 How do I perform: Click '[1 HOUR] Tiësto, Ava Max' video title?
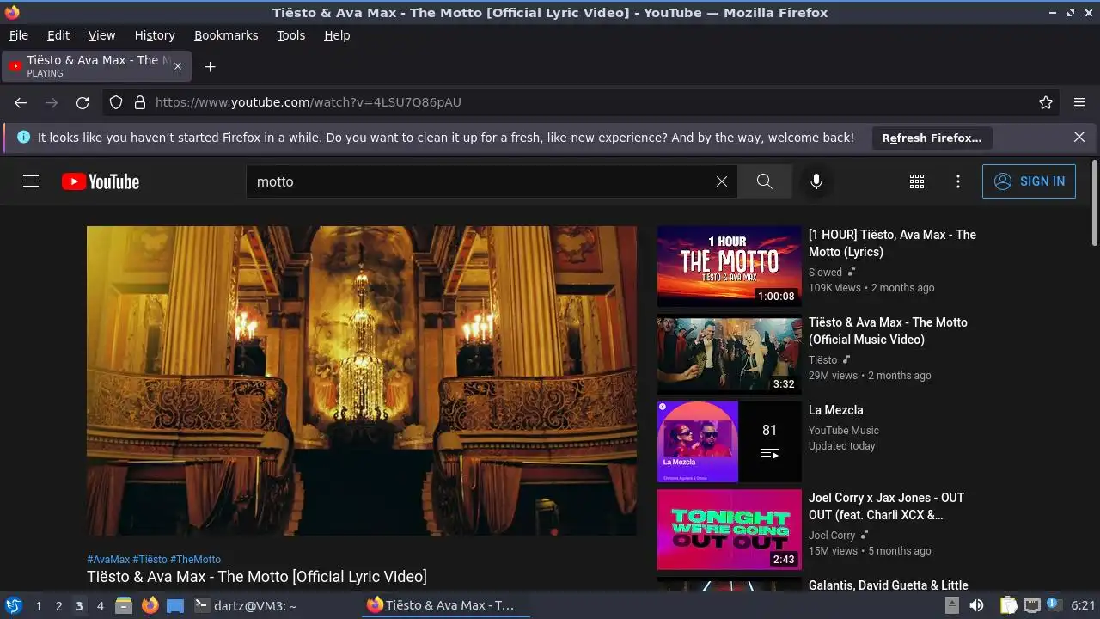click(892, 243)
